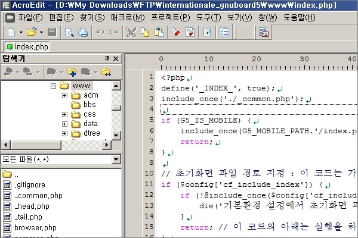Click the Print icon in toolbar
The width and height of the screenshot is (358, 238).
pyautogui.click(x=82, y=32)
